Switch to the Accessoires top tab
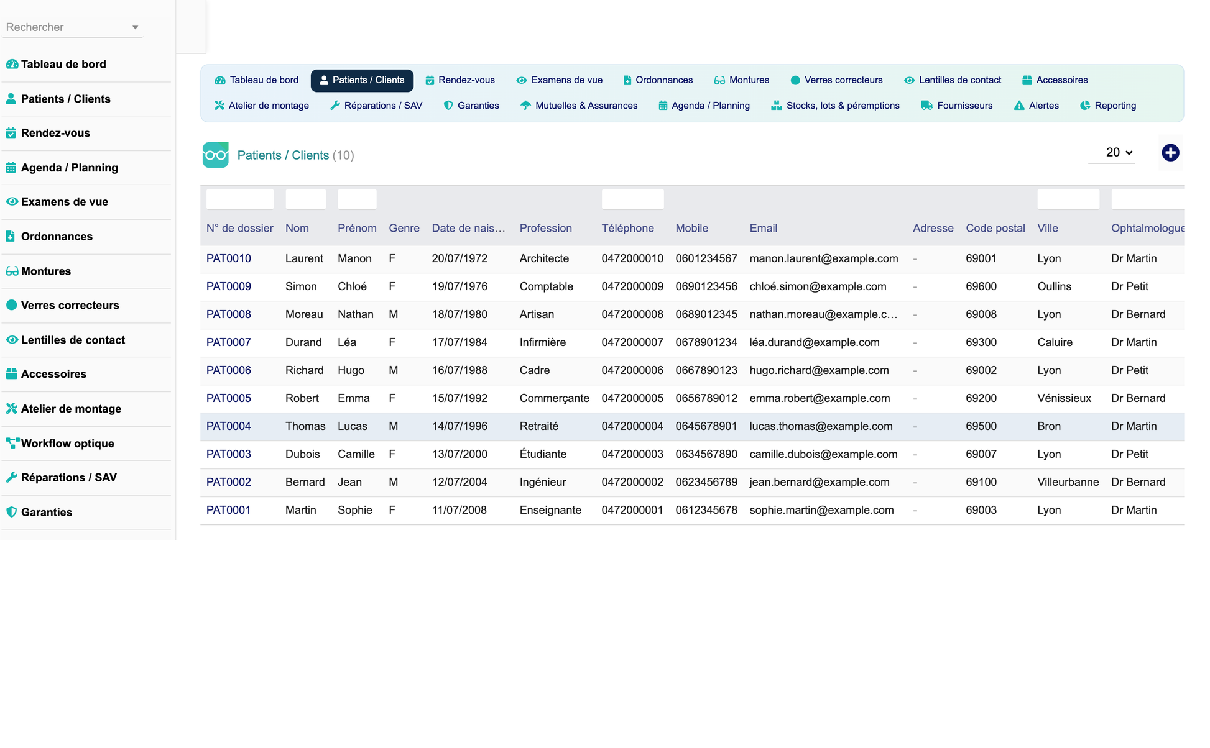Screen dimensions: 1210x748 point(1055,80)
